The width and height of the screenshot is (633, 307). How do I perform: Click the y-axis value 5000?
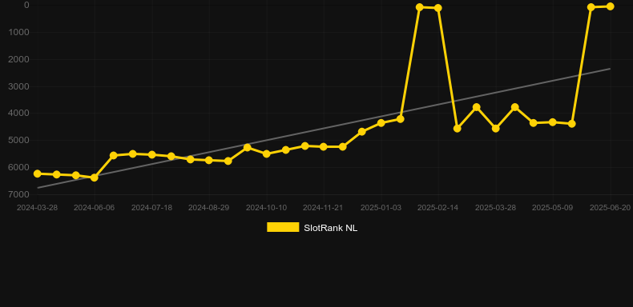pyautogui.click(x=18, y=140)
